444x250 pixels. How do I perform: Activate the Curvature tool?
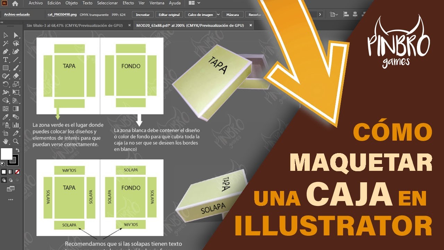tap(16, 51)
